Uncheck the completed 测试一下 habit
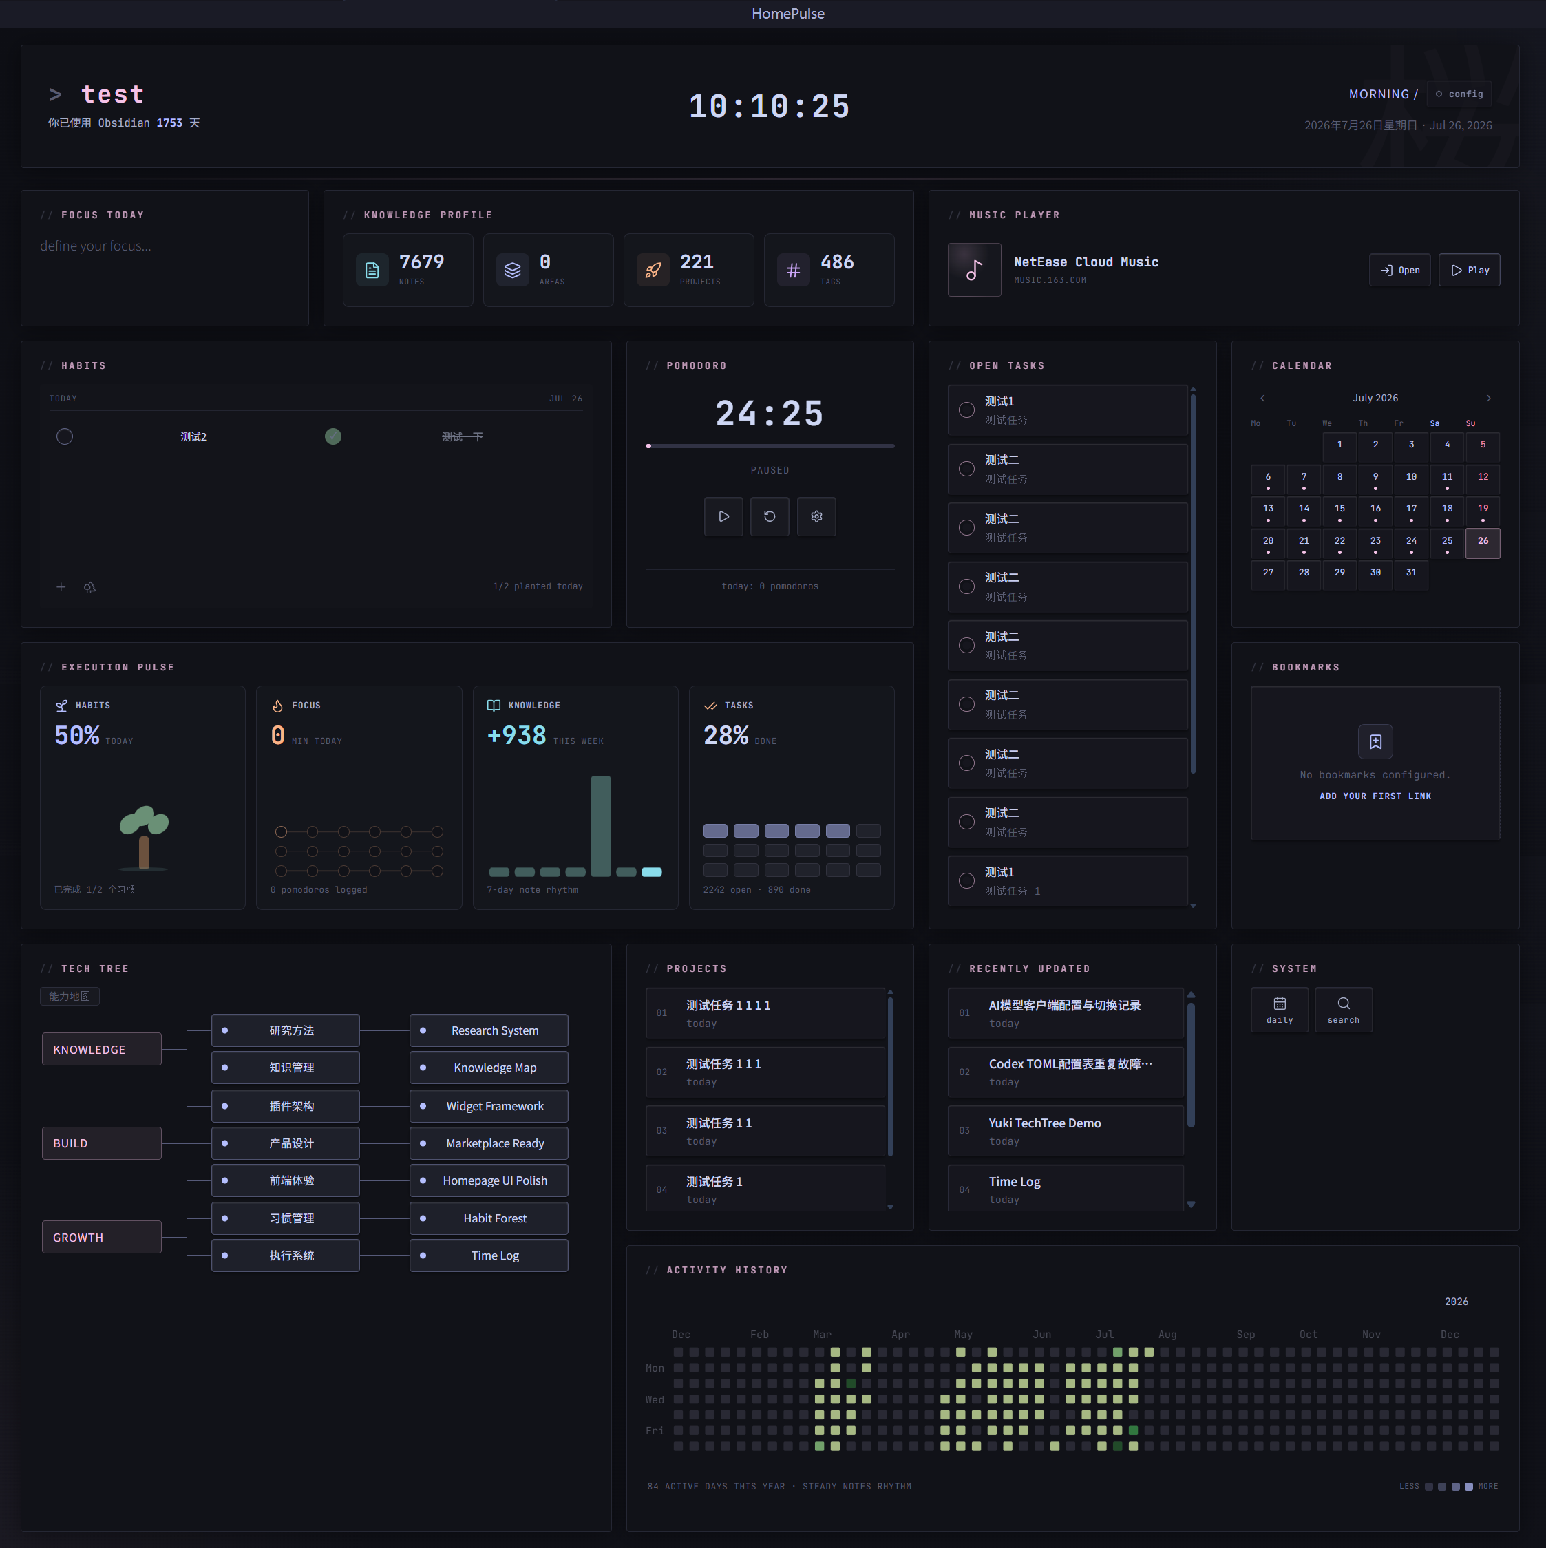Viewport: 1546px width, 1548px height. tap(332, 436)
